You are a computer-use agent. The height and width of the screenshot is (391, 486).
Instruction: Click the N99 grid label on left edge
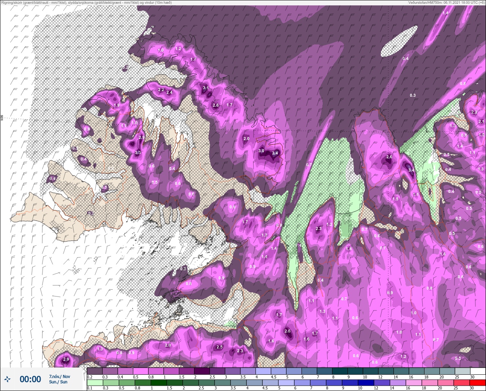click(x=2, y=118)
